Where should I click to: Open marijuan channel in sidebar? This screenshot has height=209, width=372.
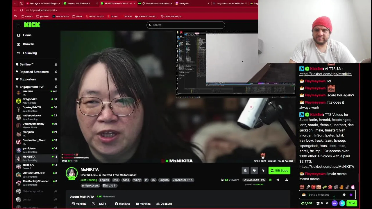coord(36,134)
